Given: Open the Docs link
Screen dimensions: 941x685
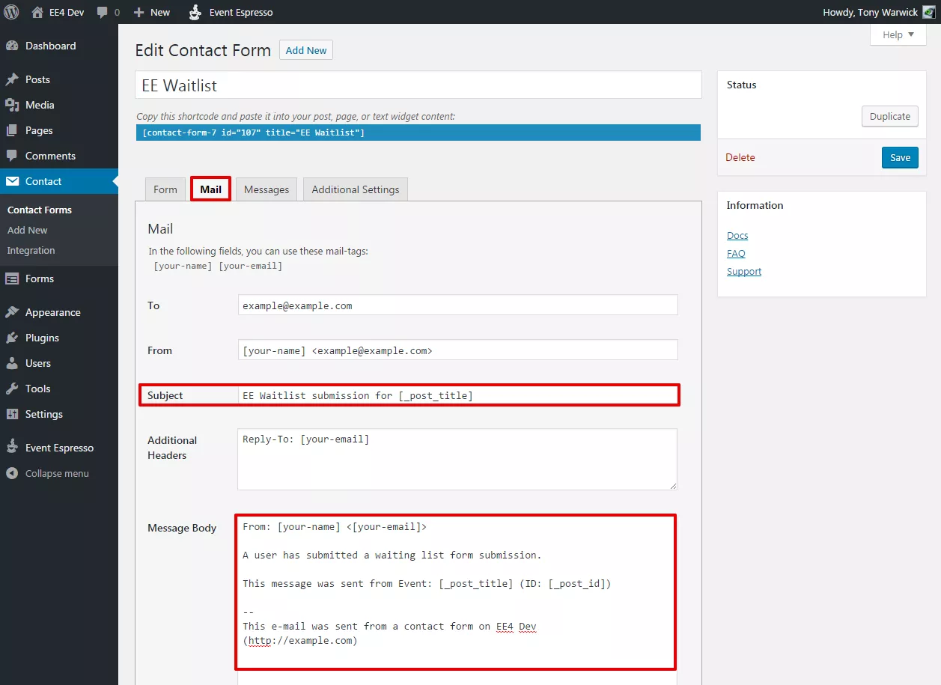Looking at the screenshot, I should [737, 235].
